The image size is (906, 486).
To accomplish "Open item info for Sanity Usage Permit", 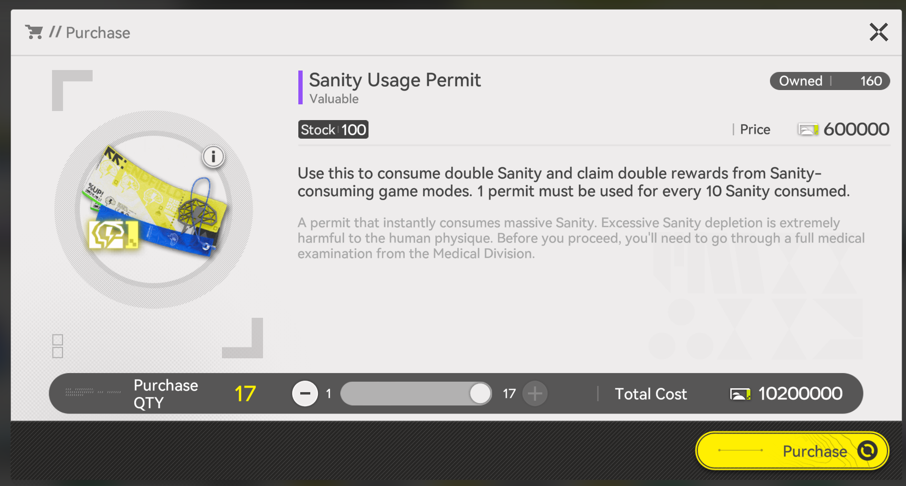I will tap(213, 156).
